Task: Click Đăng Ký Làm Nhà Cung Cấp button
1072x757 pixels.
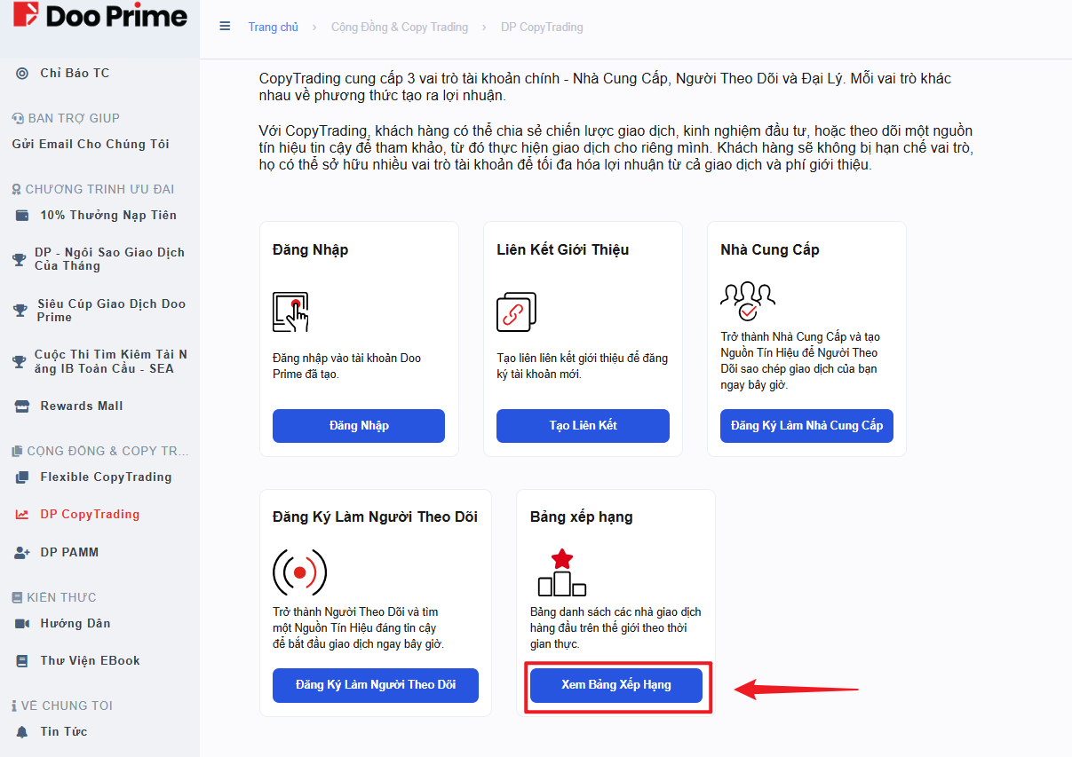Action: click(x=806, y=425)
